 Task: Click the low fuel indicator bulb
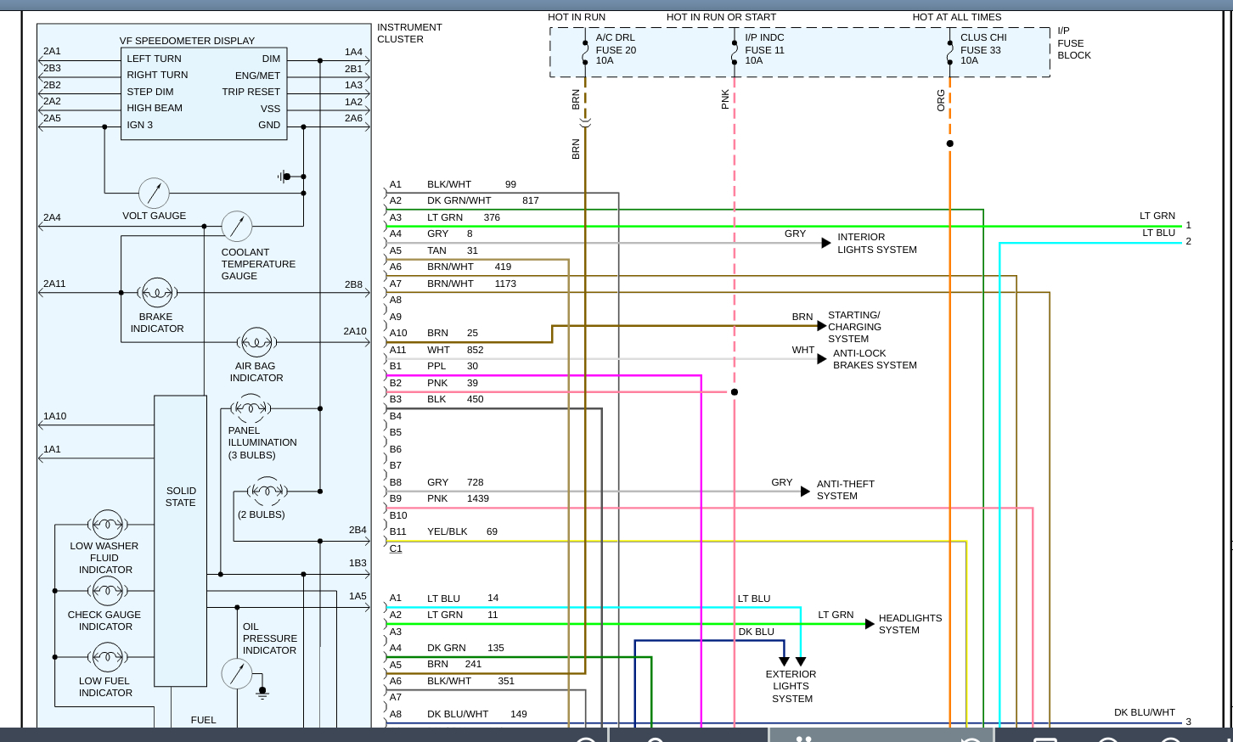coord(108,657)
